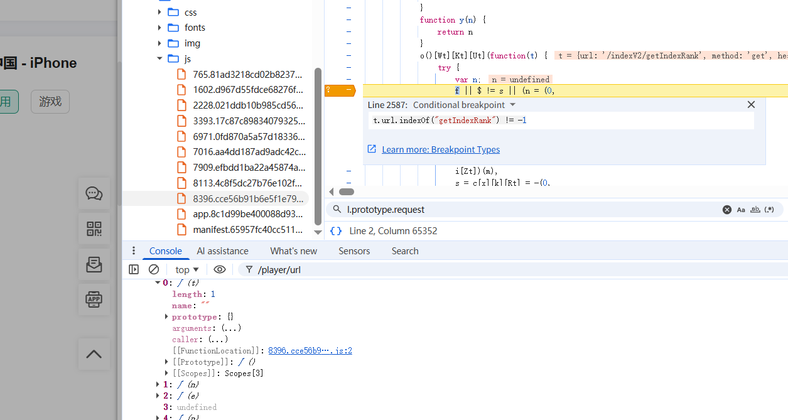Toggle the console sidebar panel icon

134,269
